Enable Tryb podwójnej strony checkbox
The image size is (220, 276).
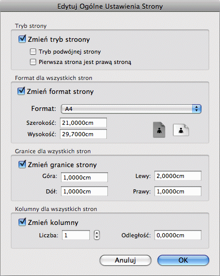[x=33, y=52]
